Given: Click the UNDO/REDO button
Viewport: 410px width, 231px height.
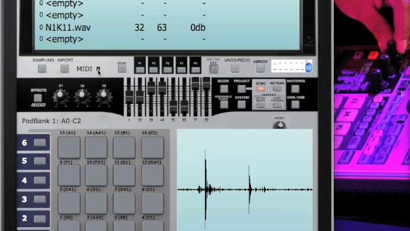Looking at the screenshot, I should click(235, 69).
